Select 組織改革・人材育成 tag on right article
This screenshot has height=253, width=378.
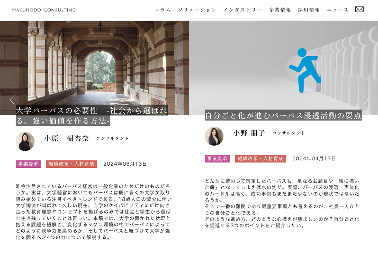pos(260,159)
